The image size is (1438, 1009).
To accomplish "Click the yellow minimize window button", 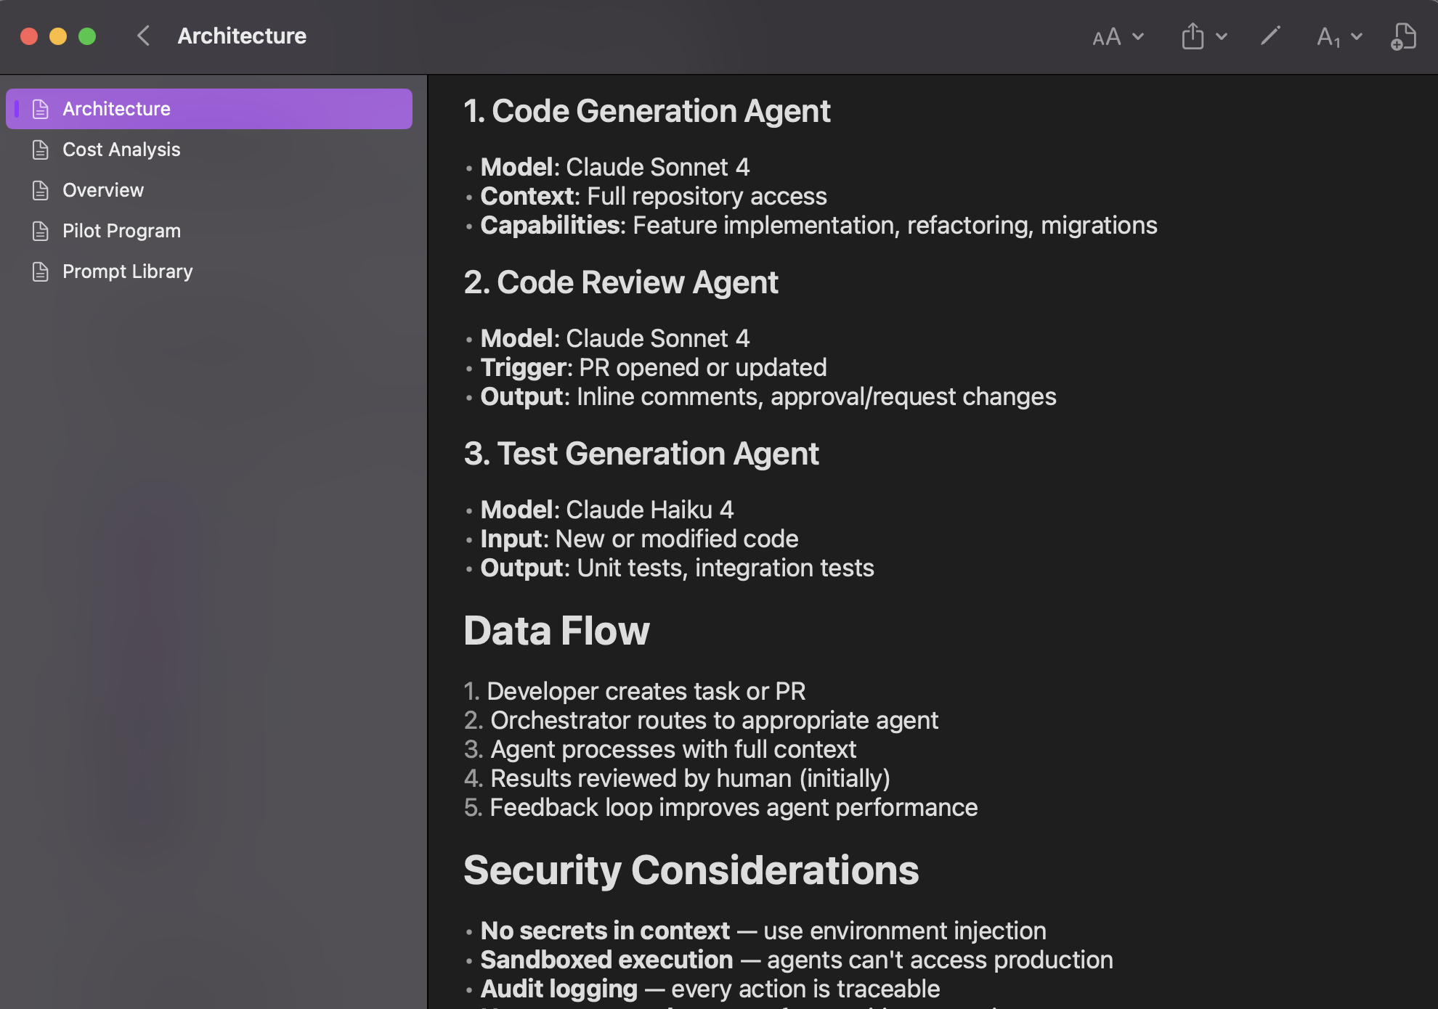I will pyautogui.click(x=58, y=36).
